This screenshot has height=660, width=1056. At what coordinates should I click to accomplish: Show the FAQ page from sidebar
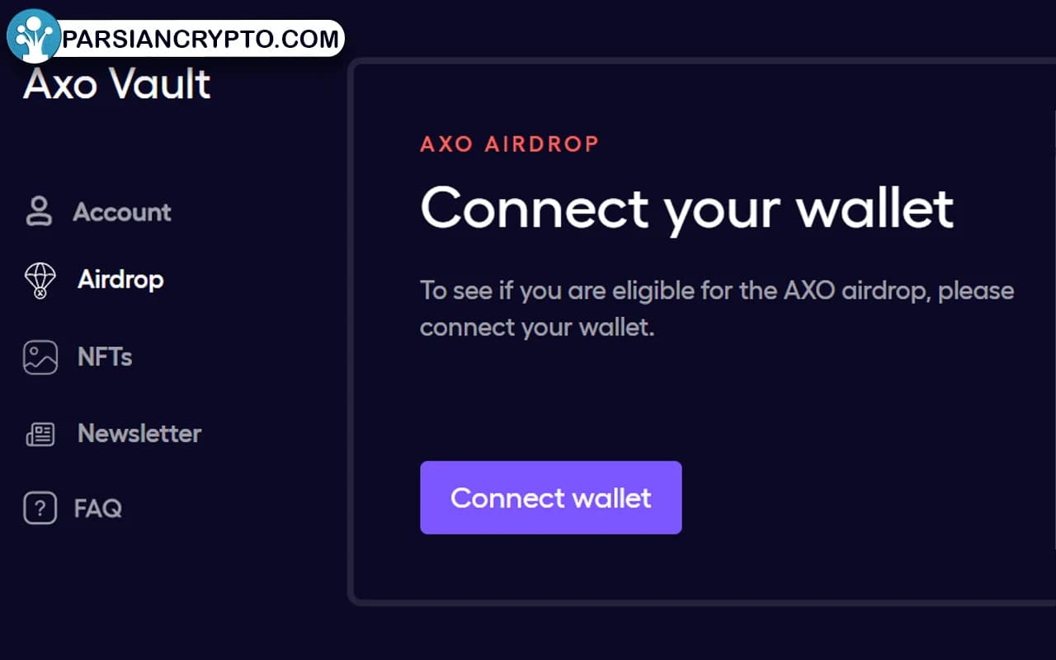click(98, 508)
